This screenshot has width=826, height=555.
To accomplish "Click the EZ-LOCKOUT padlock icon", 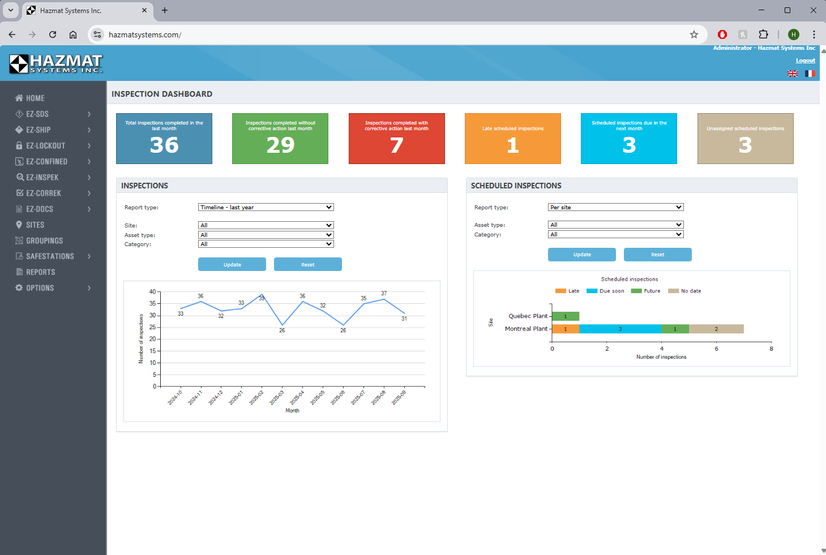I will 19,145.
